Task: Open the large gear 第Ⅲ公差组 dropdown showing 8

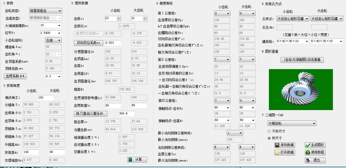Action: 247,101
